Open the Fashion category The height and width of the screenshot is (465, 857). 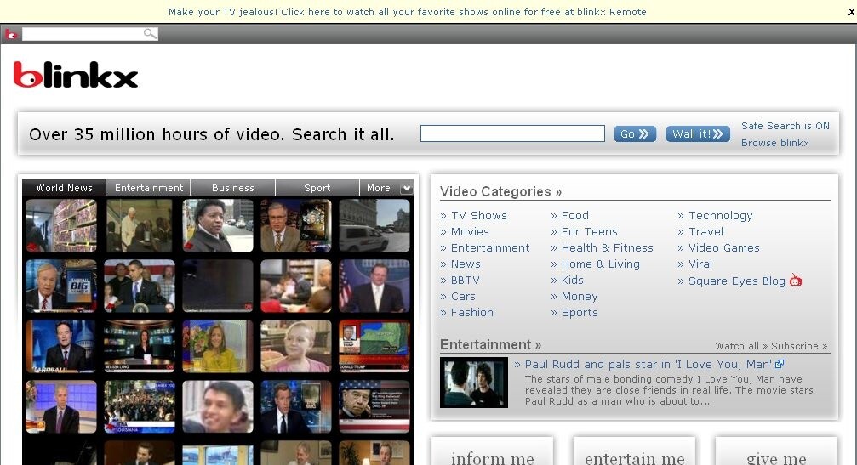[471, 312]
